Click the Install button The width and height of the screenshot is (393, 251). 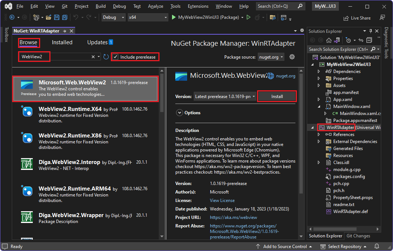(x=277, y=97)
